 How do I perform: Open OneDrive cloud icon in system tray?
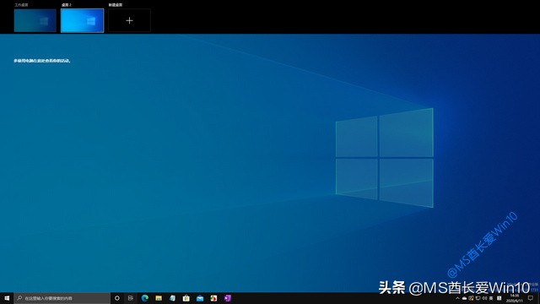(464, 298)
